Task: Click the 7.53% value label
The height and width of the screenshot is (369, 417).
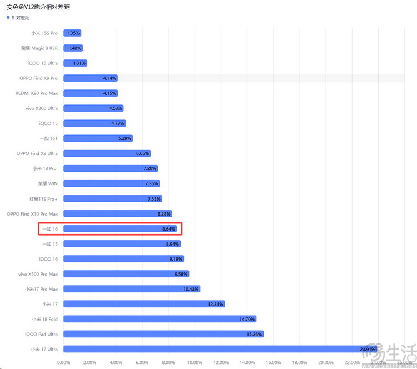Action: 154,199
